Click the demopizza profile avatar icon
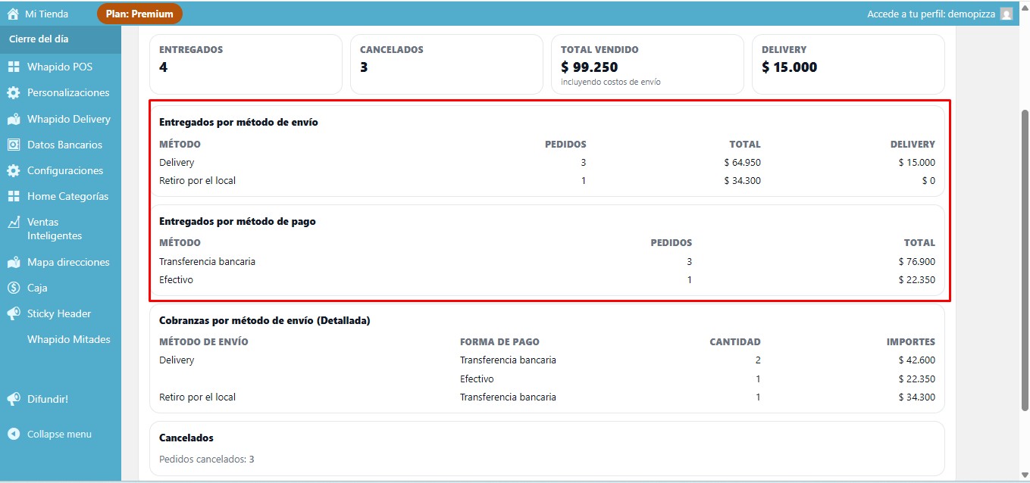1030x483 pixels. [x=1007, y=14]
